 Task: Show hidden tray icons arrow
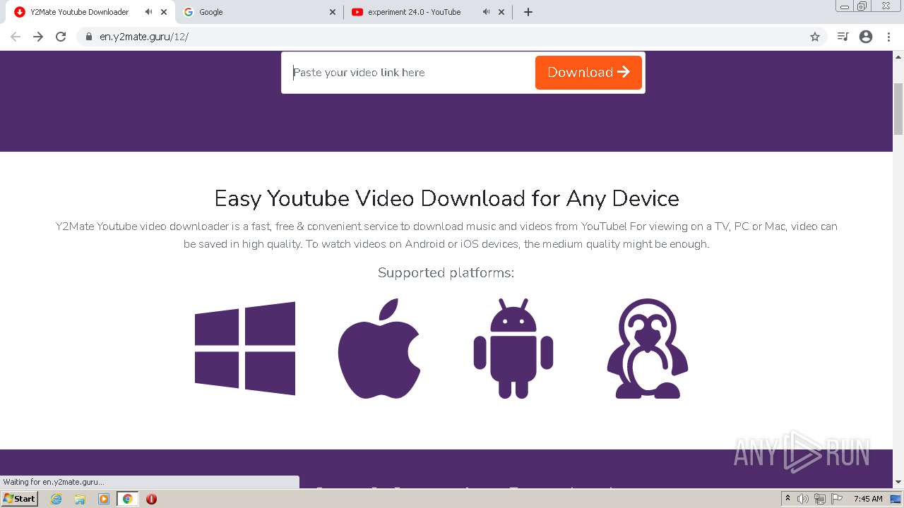788,499
